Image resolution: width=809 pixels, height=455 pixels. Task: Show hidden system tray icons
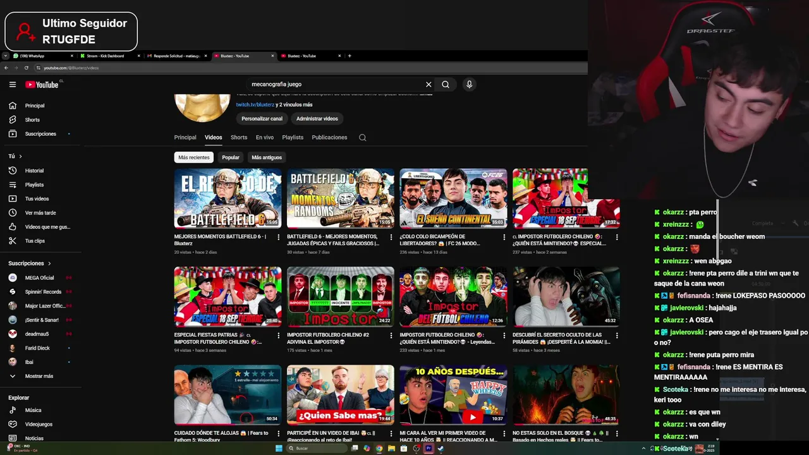643,449
